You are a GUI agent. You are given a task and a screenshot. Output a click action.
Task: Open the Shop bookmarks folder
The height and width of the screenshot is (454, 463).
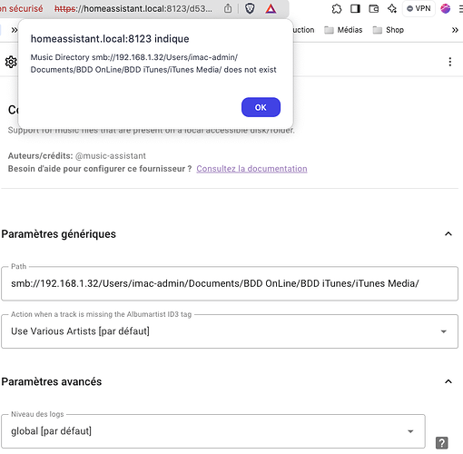click(389, 30)
